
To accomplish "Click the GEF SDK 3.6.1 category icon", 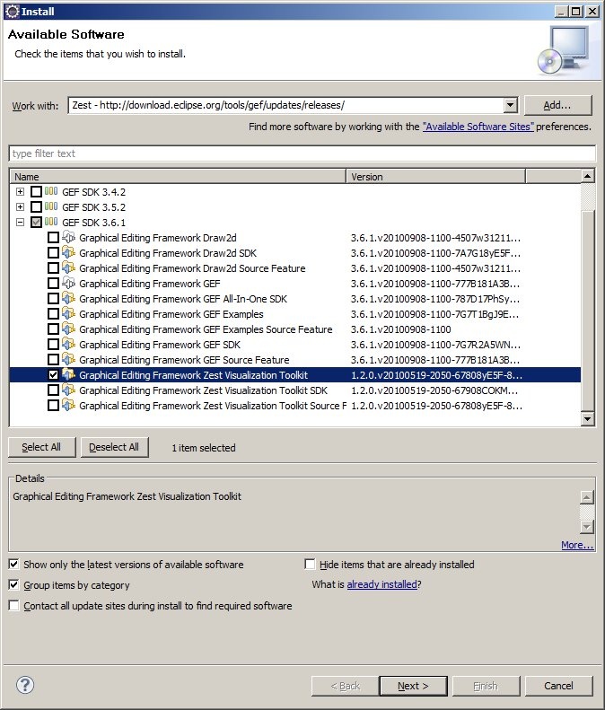I will coord(51,223).
